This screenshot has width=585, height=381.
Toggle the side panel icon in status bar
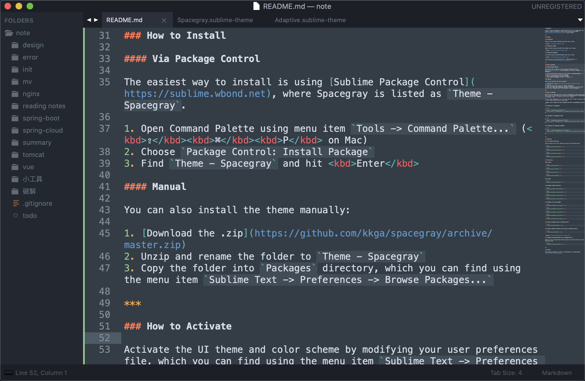9,373
